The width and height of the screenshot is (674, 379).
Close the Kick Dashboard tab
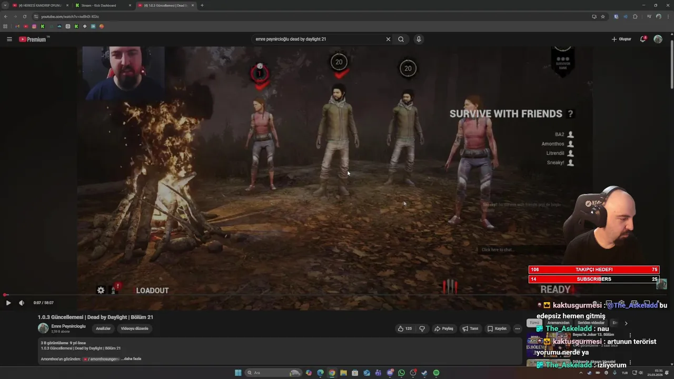(x=130, y=5)
